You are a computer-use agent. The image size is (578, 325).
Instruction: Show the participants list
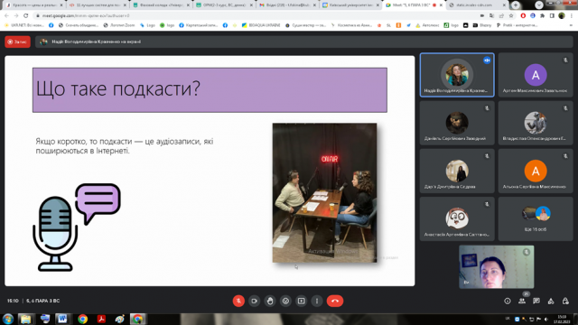(522, 301)
